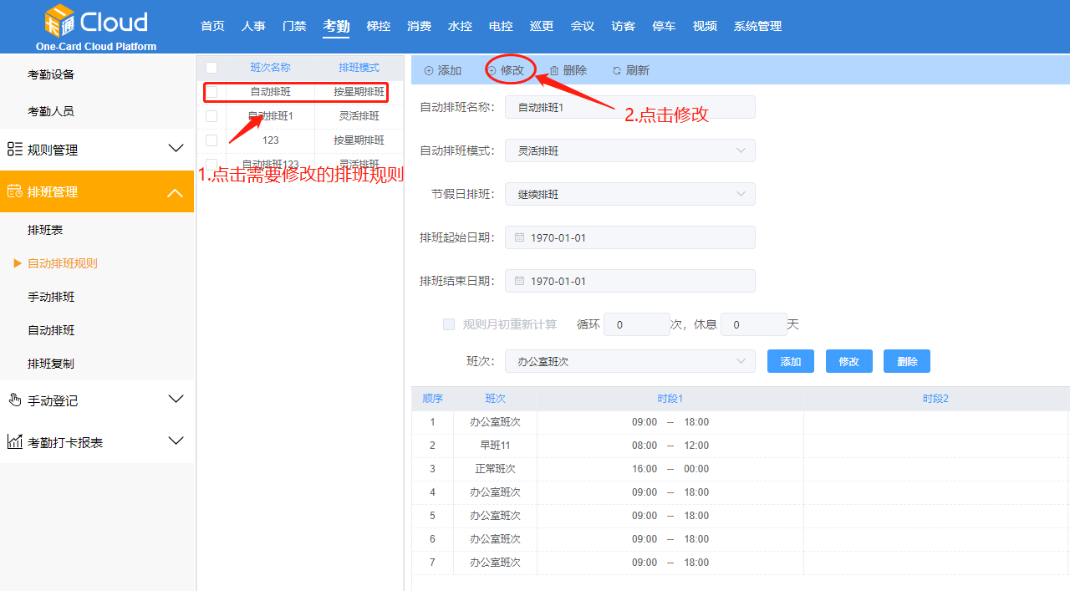Toggle the select-all checkbox in the list header
The height and width of the screenshot is (591, 1070).
coord(211,67)
